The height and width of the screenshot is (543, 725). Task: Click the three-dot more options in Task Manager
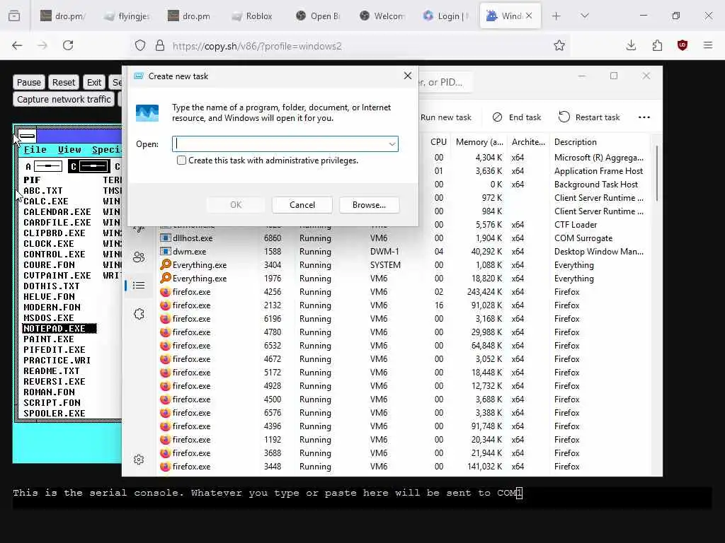644,117
